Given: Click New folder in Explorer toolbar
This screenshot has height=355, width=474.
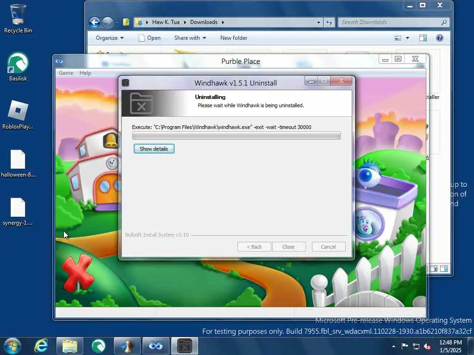Looking at the screenshot, I should click(x=234, y=38).
